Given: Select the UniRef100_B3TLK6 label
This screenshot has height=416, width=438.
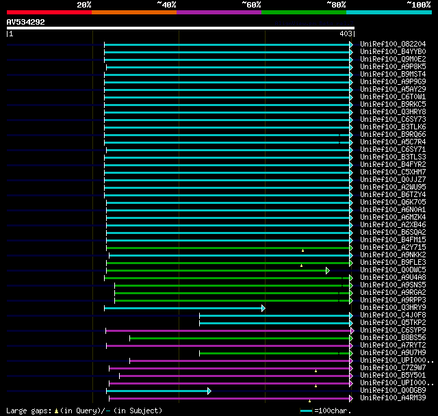Looking at the screenshot, I should (393, 127).
